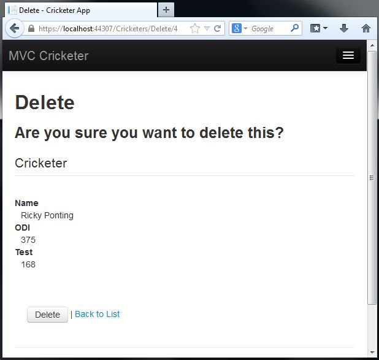The width and height of the screenshot is (379, 360).
Task: Click the ODI value 375
Action: [x=28, y=240]
